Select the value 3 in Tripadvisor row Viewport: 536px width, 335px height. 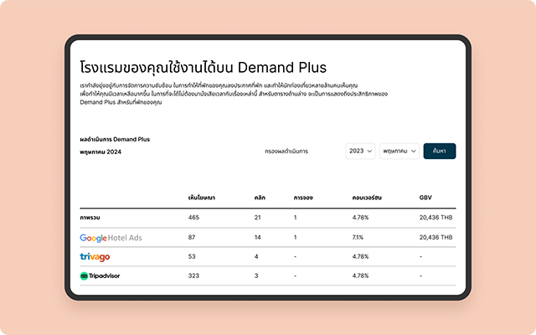(256, 276)
